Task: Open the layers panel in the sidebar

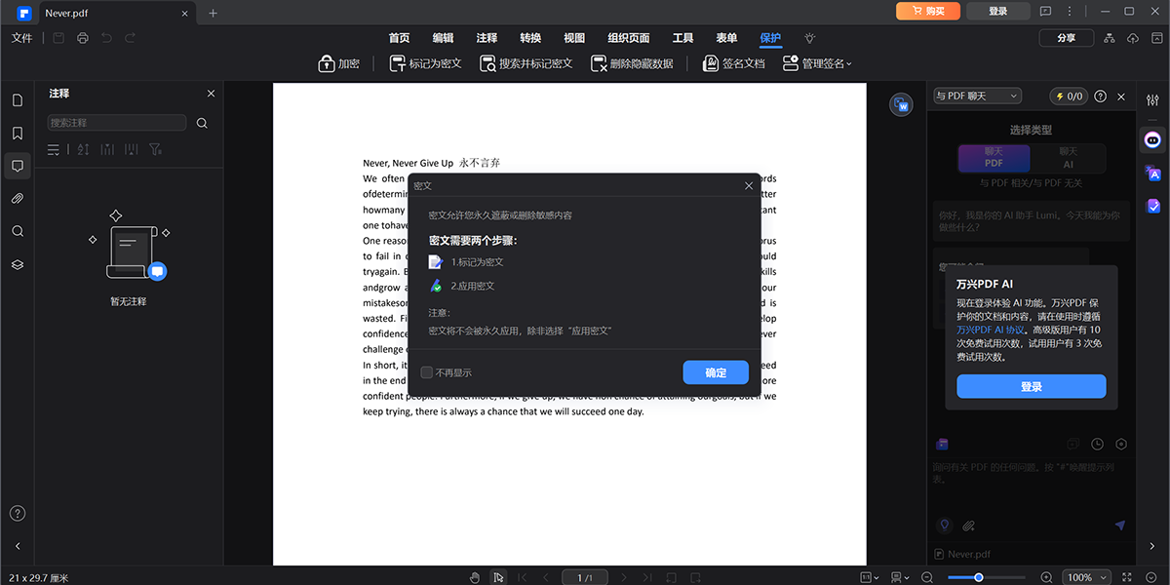Action: point(17,263)
